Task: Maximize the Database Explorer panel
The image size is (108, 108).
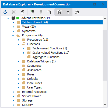Action: coord(95,4)
